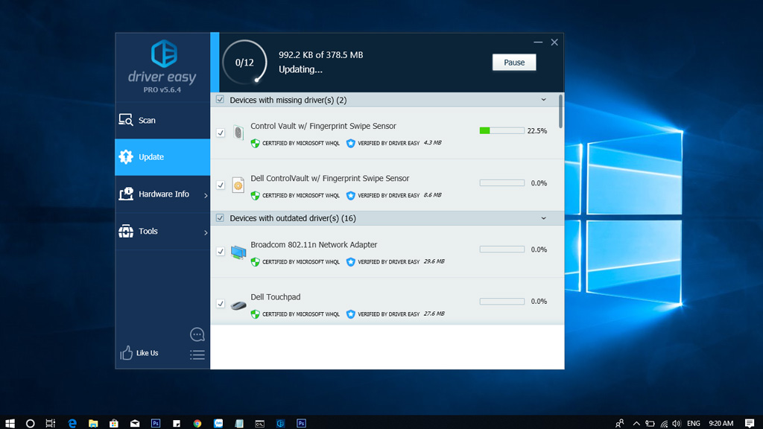Go to the Scan section
This screenshot has height=429, width=763.
162,120
